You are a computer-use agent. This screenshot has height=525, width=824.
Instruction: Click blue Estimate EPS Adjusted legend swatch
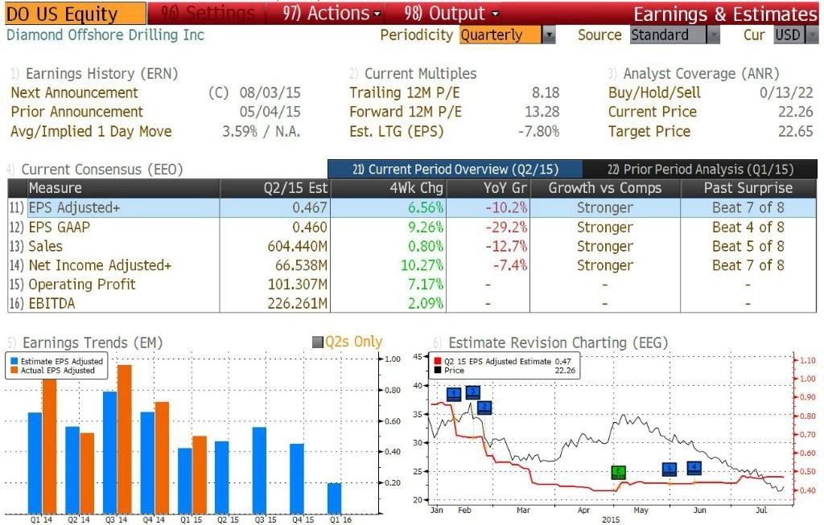[14, 361]
